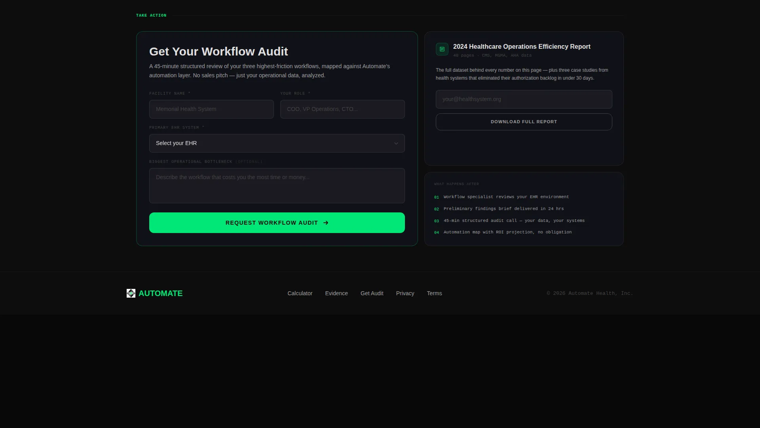Image resolution: width=760 pixels, height=428 pixels.
Task: Click the bottleneck description textarea
Action: tap(277, 185)
